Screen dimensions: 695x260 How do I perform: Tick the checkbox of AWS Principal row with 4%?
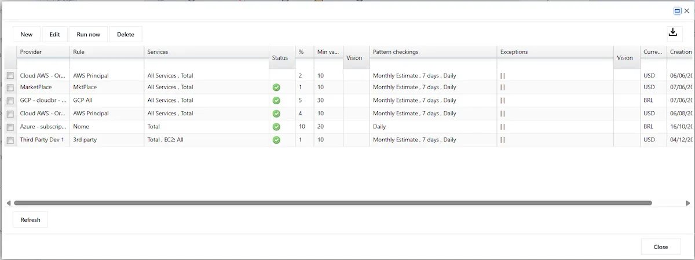(x=10, y=113)
